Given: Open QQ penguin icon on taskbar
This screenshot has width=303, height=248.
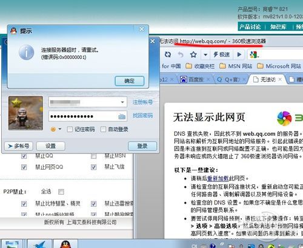Looking at the screenshot, I should [65, 244].
